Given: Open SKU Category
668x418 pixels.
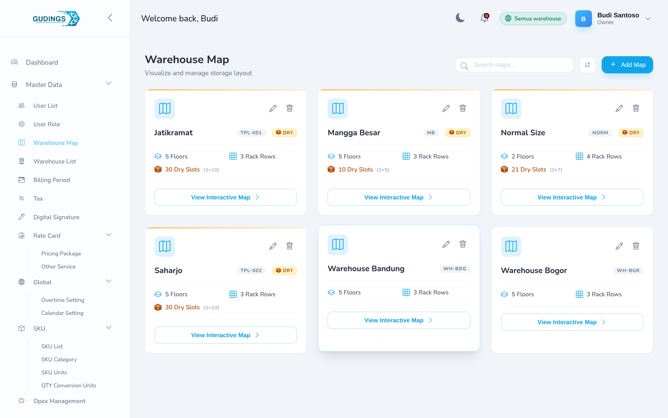Looking at the screenshot, I should [59, 359].
